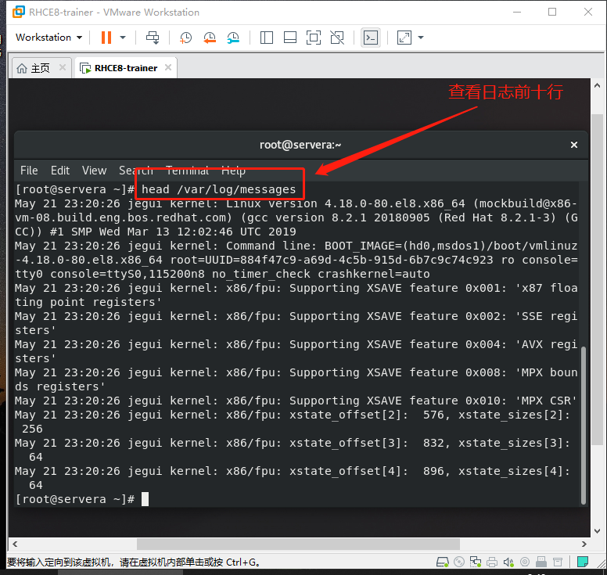
Task: Revert VM to previous snapshot
Action: click(x=210, y=38)
